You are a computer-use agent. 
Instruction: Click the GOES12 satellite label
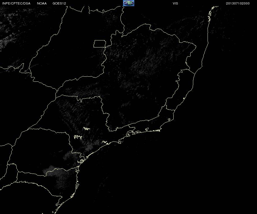coord(59,3)
